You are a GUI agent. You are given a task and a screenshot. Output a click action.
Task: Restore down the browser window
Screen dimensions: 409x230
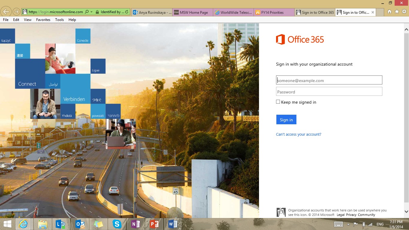click(390, 3)
